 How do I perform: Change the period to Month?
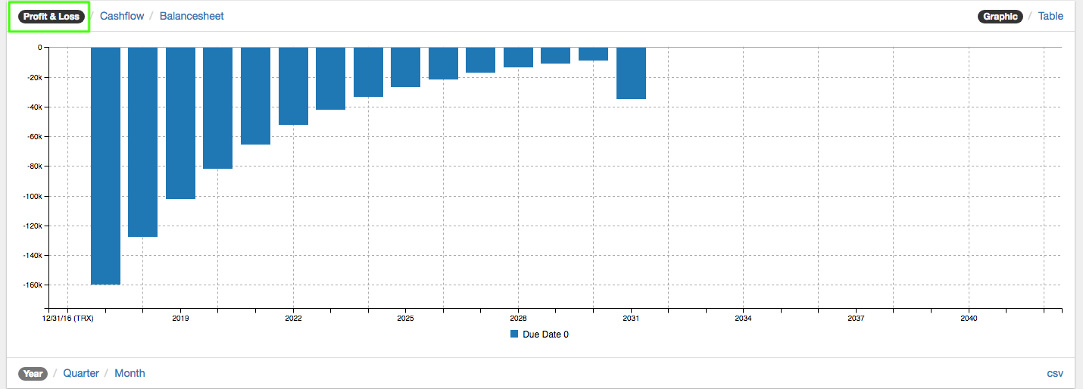tap(130, 373)
